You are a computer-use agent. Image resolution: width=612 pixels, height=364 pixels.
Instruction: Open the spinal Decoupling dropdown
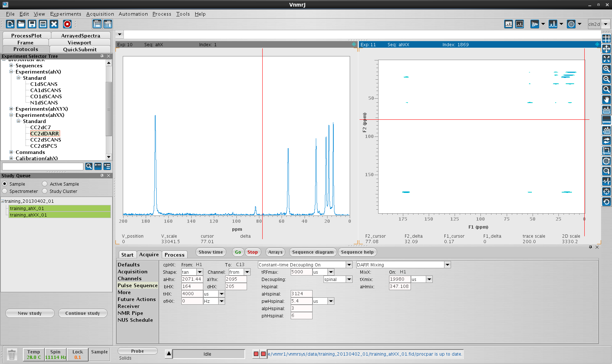349,280
